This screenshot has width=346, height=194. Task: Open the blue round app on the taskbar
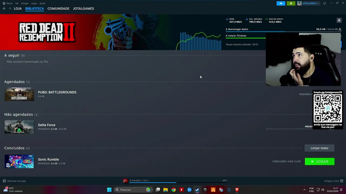189,190
